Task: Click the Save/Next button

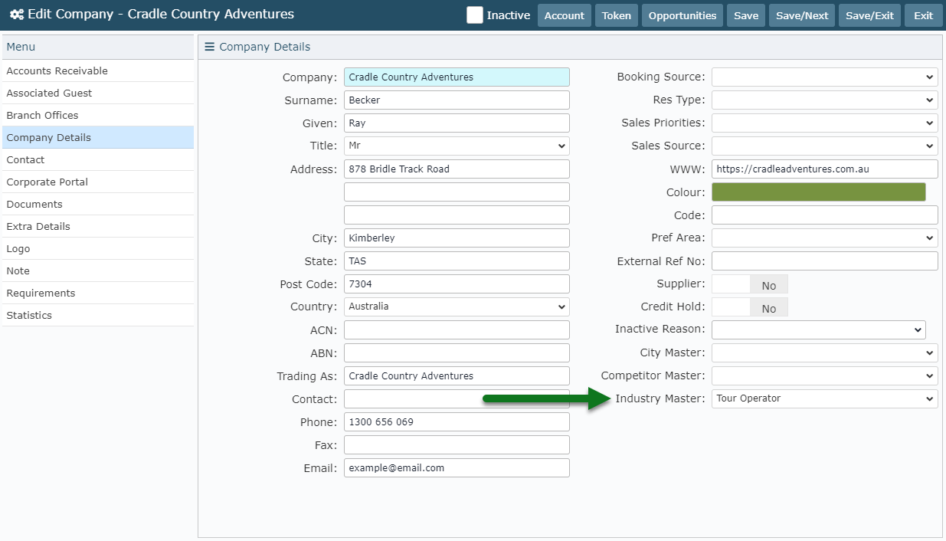Action: pos(802,15)
